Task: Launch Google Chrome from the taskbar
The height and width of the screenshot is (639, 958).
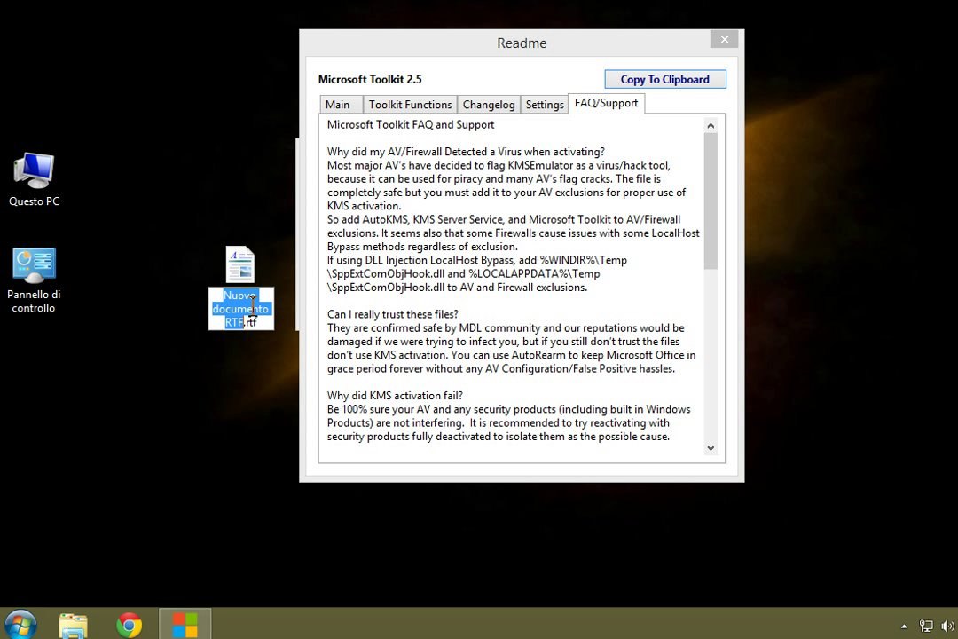Action: [129, 625]
